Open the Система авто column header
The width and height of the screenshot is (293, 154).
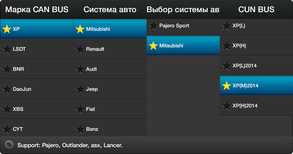pos(110,9)
